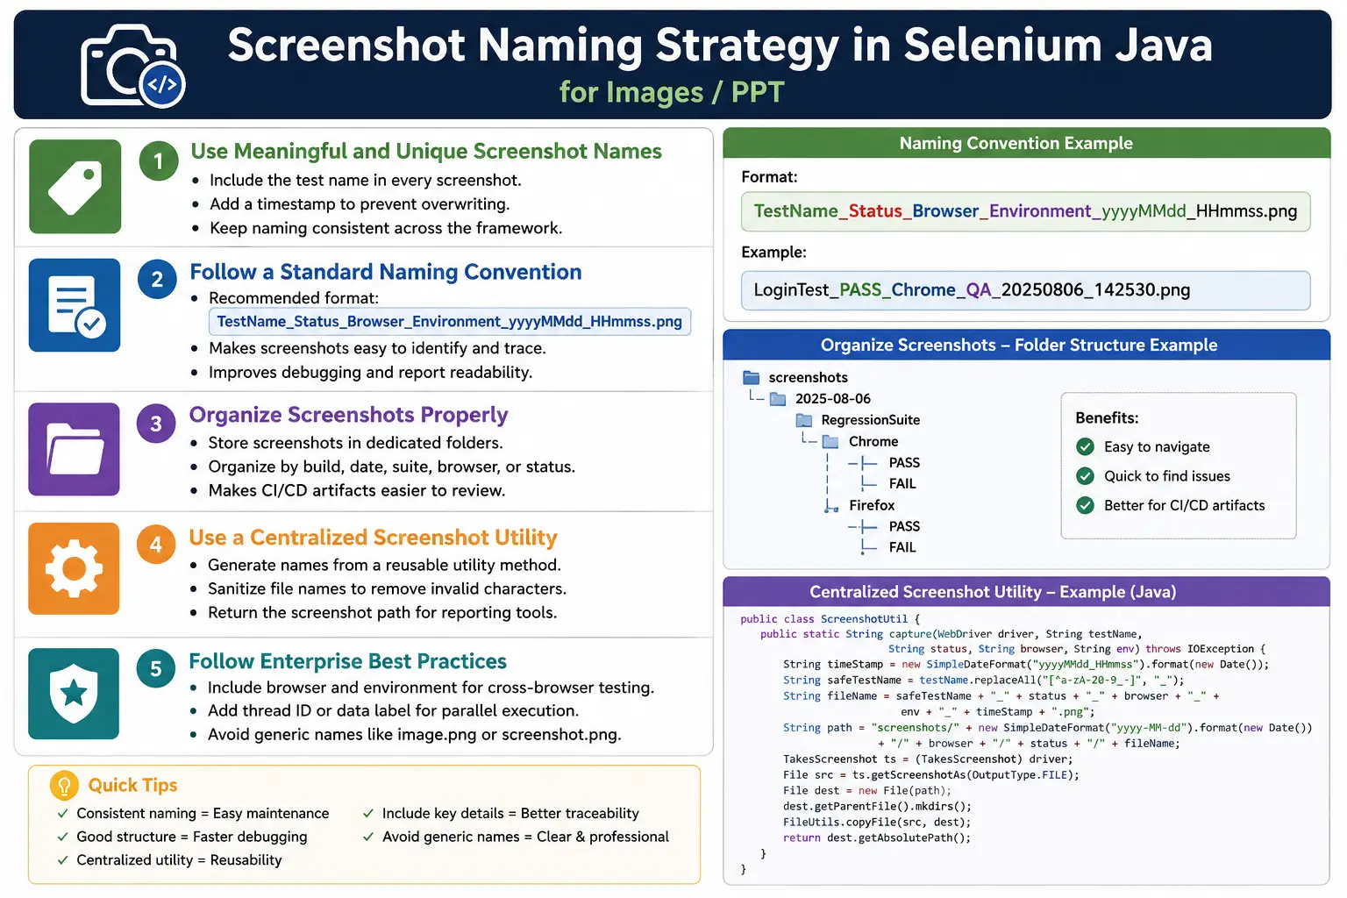The image size is (1347, 898).
Task: Click the green check beside Quick to find issues
Action: coord(1086,476)
